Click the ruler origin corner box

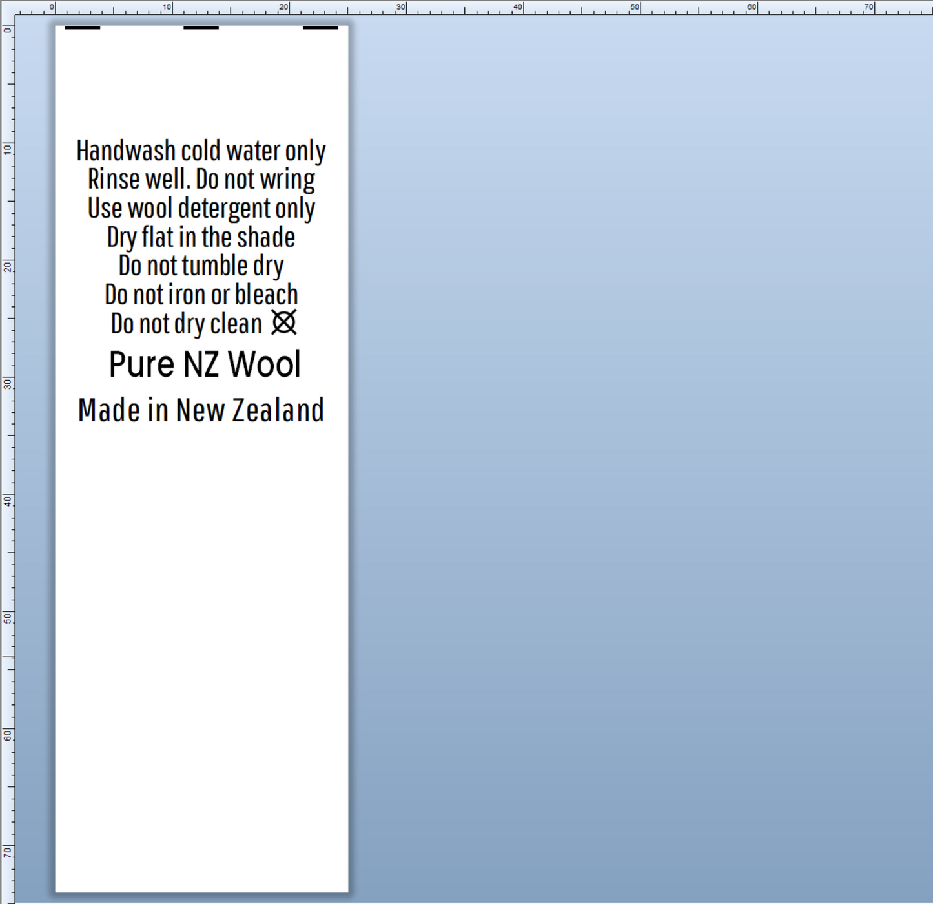(x=7, y=7)
